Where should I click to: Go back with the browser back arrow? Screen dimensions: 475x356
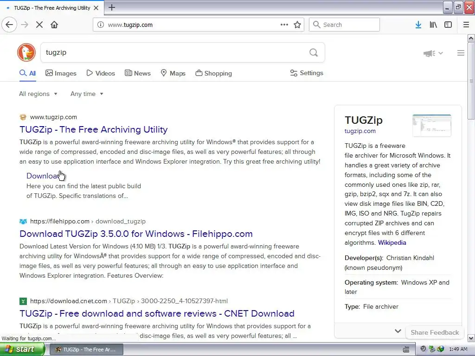point(9,25)
